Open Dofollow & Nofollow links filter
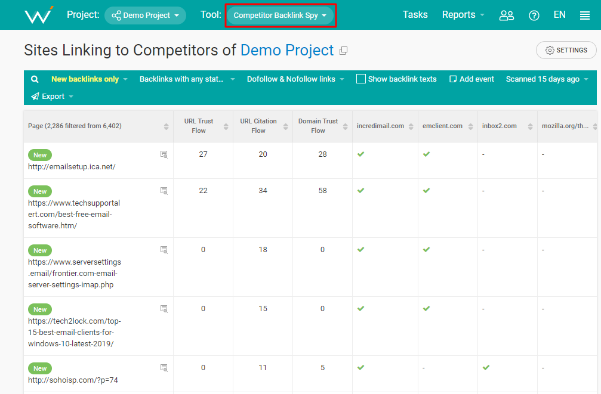Image resolution: width=601 pixels, height=394 pixels. pos(295,79)
